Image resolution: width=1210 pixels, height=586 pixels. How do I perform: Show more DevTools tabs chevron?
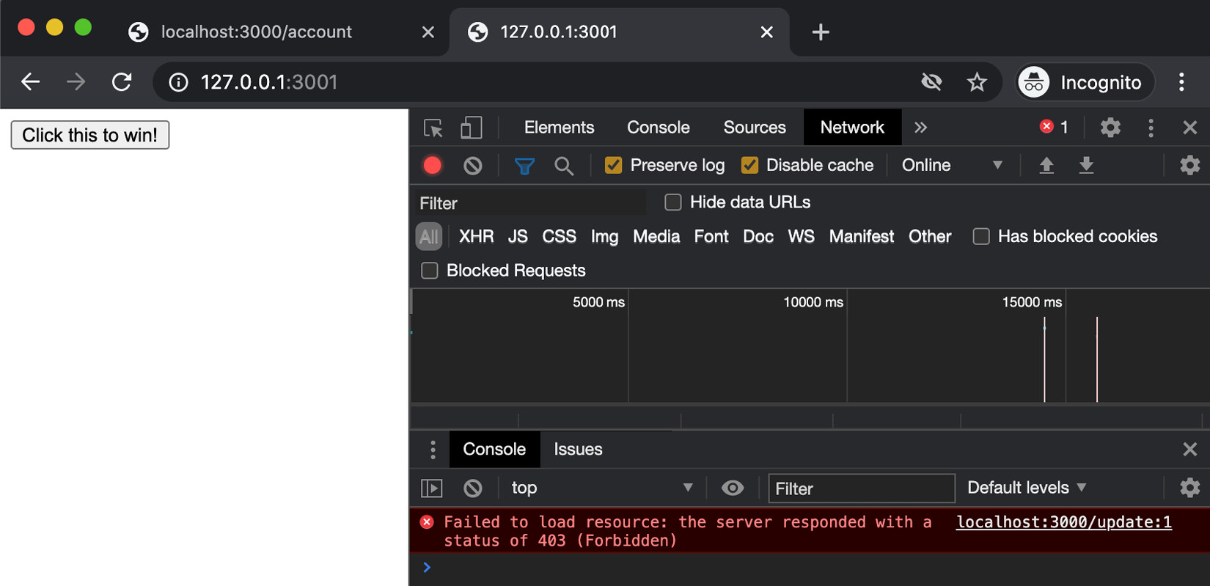[920, 128]
